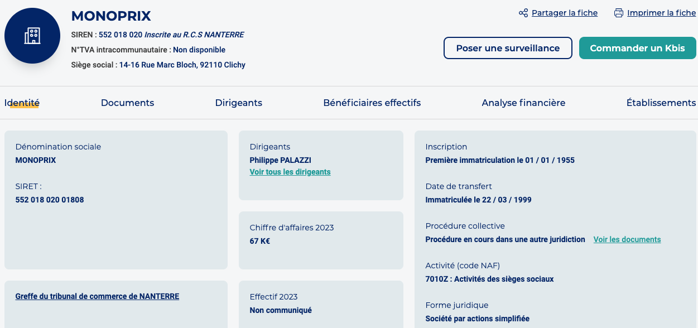The image size is (698, 328).
Task: Select the Bénéficiaires effectifs tab
Action: [x=372, y=103]
